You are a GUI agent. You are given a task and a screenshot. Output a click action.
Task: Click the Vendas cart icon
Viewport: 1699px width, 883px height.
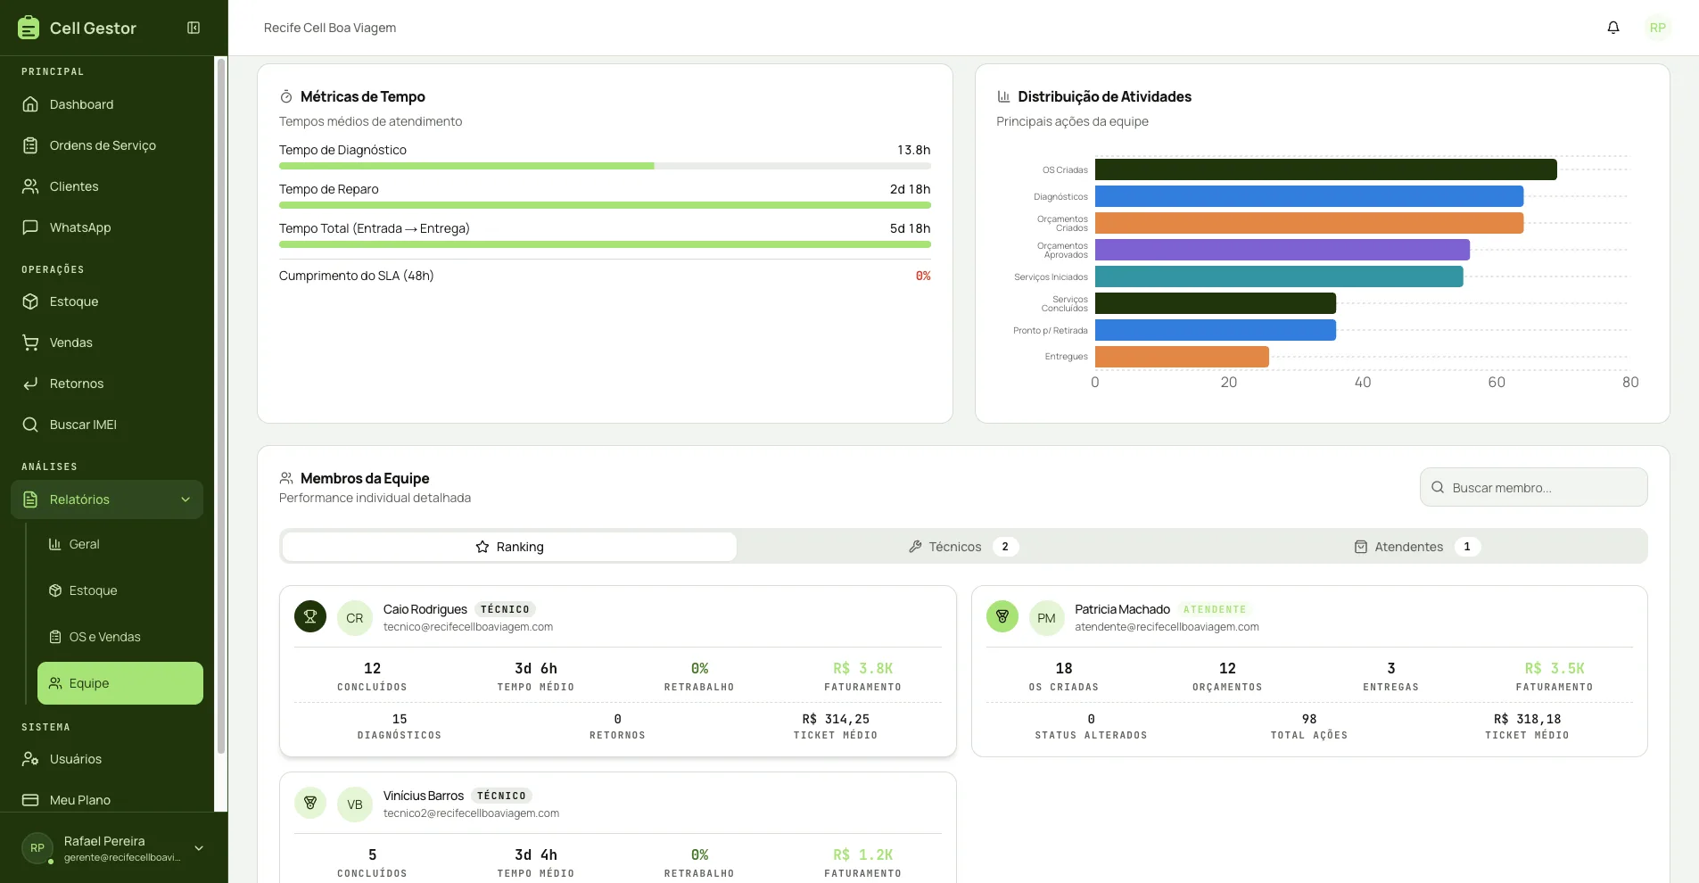(x=30, y=342)
